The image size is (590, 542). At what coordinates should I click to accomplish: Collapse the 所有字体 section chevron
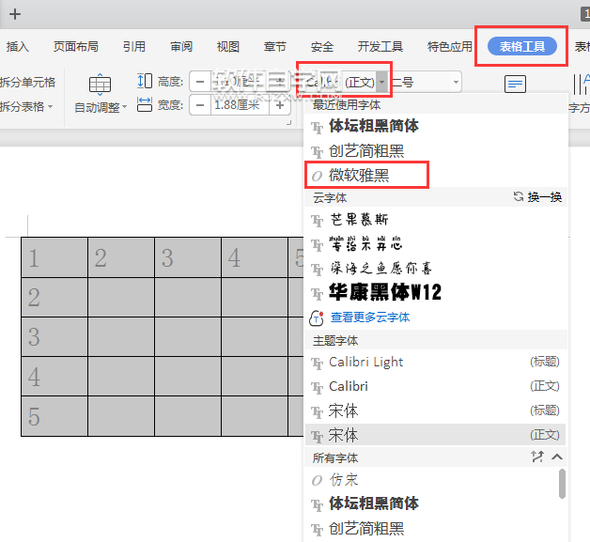point(556,457)
